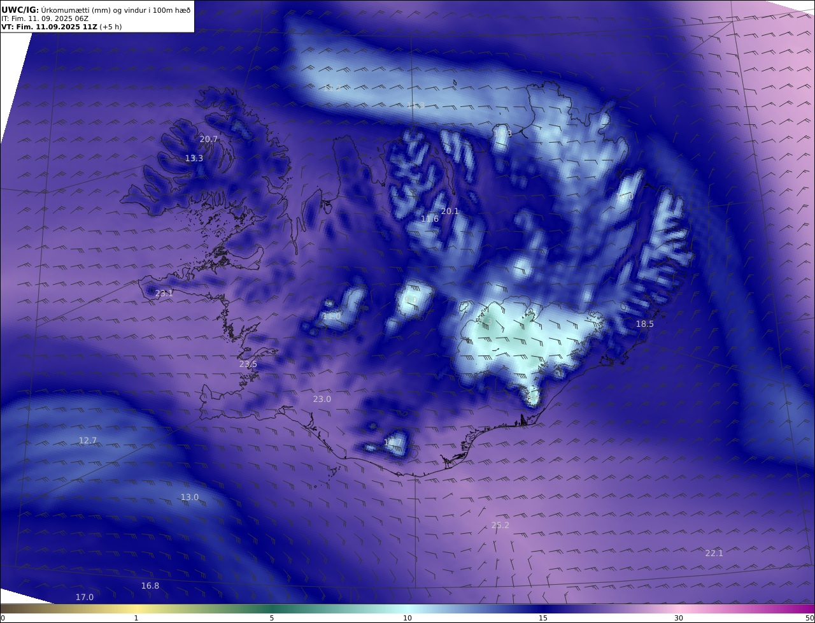Viewport: 815px width, 623px height.
Task: Click the 10 tick on the color scale
Action: click(407, 618)
